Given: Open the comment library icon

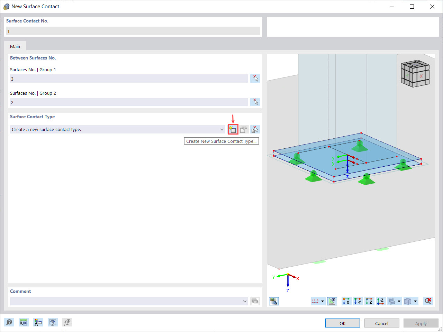Looking at the screenshot, I should tap(255, 301).
